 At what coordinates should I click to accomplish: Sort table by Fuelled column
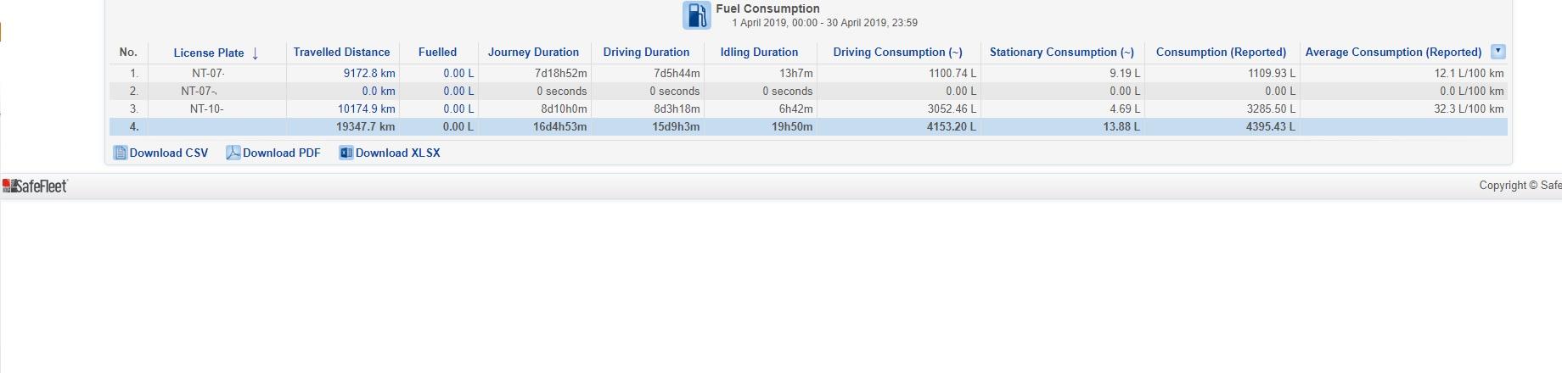(x=437, y=53)
